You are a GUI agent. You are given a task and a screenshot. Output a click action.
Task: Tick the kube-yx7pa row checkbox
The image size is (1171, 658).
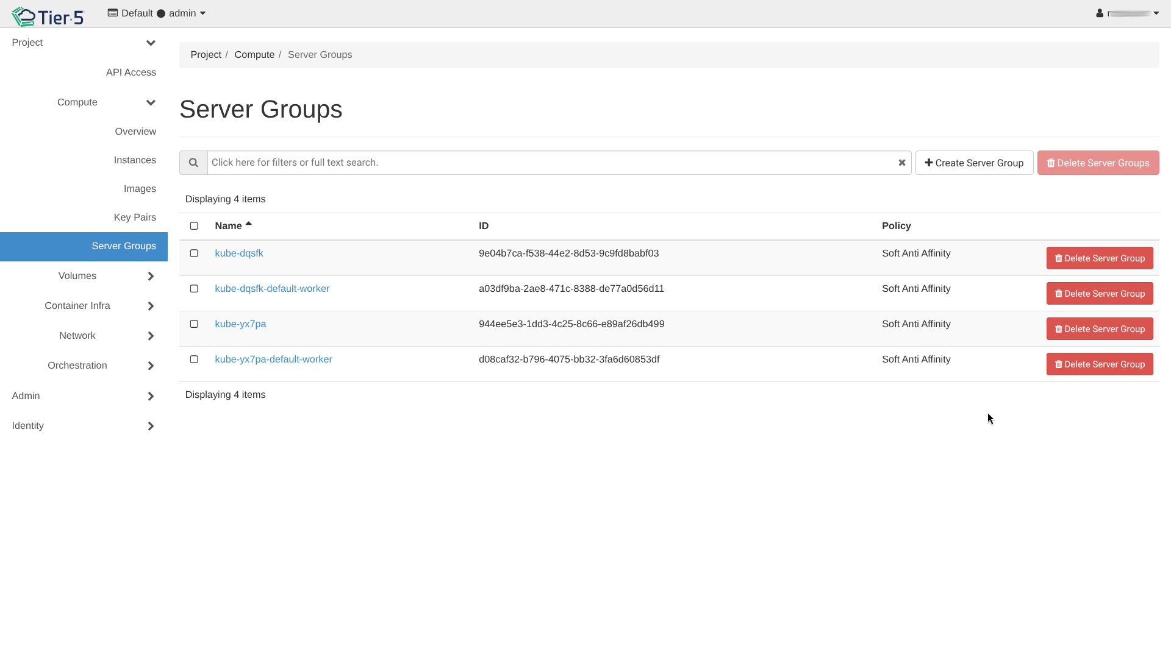(x=194, y=324)
